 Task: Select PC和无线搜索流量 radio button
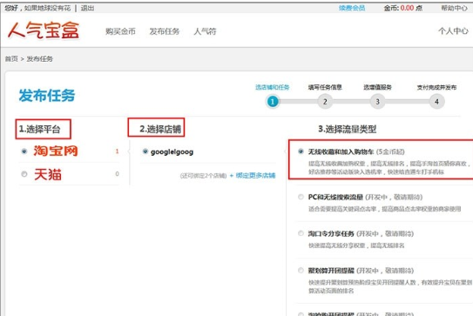coord(301,197)
